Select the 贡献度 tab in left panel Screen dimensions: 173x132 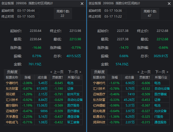[x=12, y=72]
